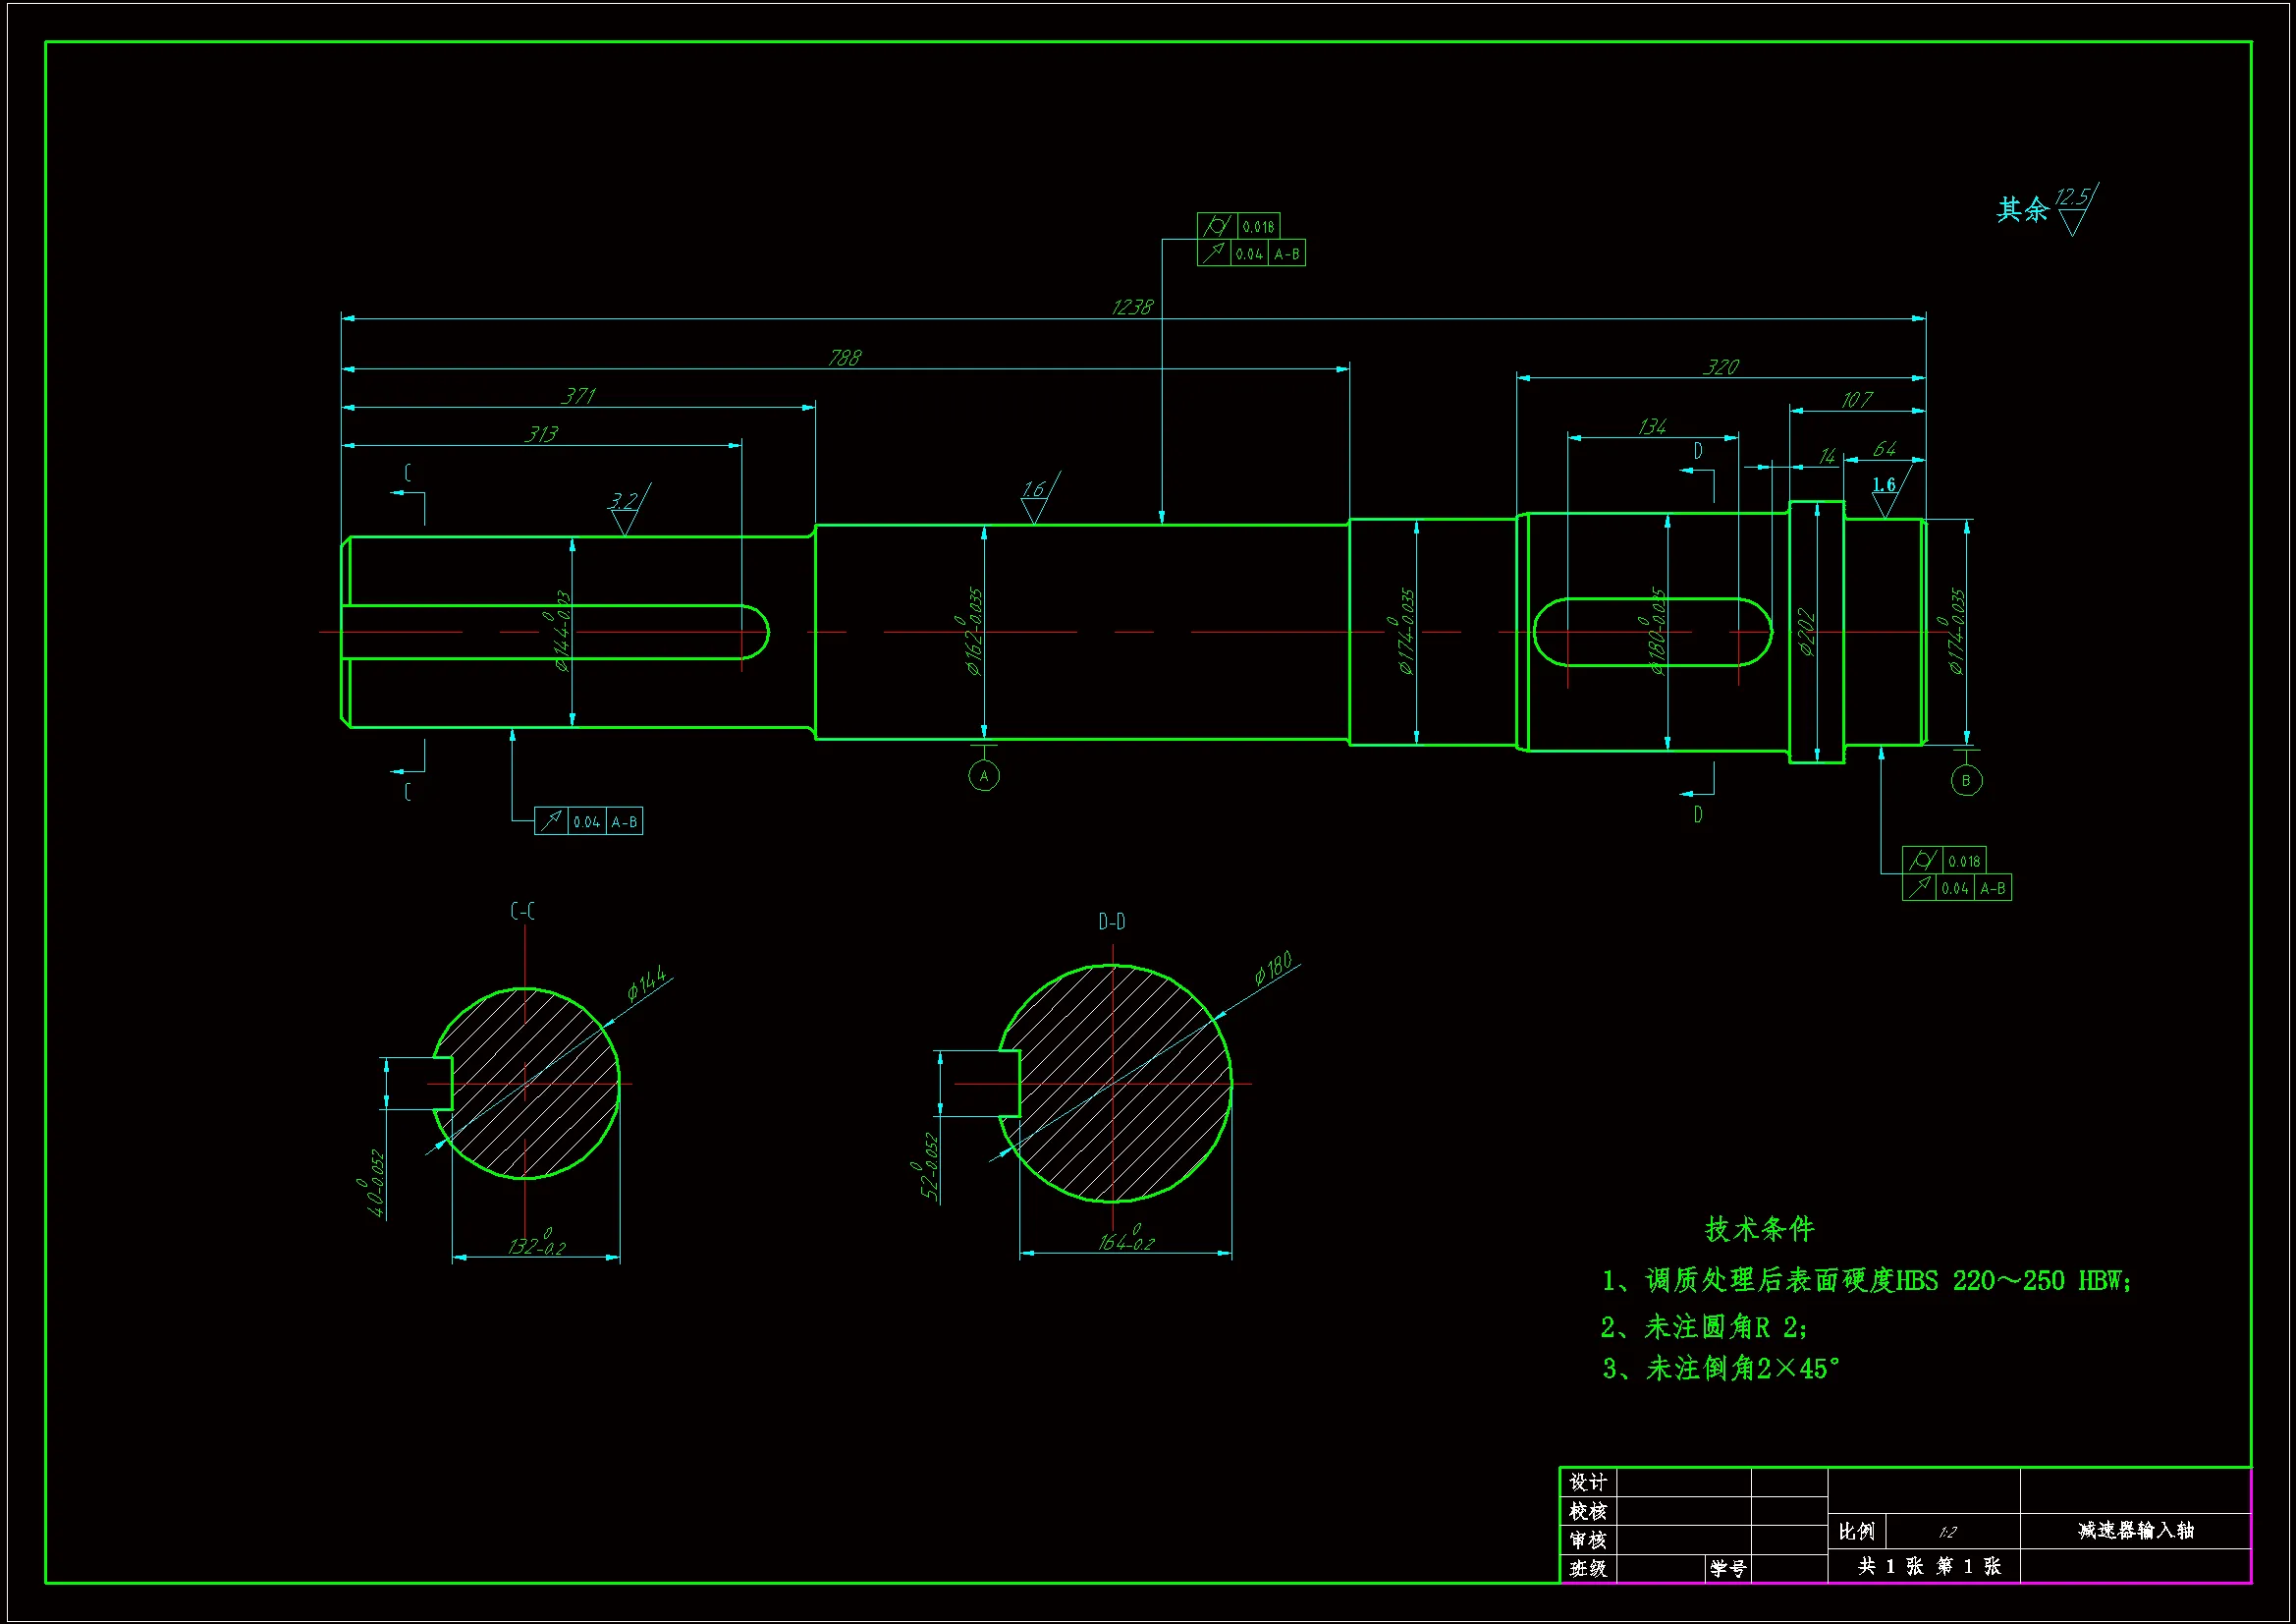Click the datum B circle symbol
This screenshot has width=2296, height=1624.
coord(1966,780)
